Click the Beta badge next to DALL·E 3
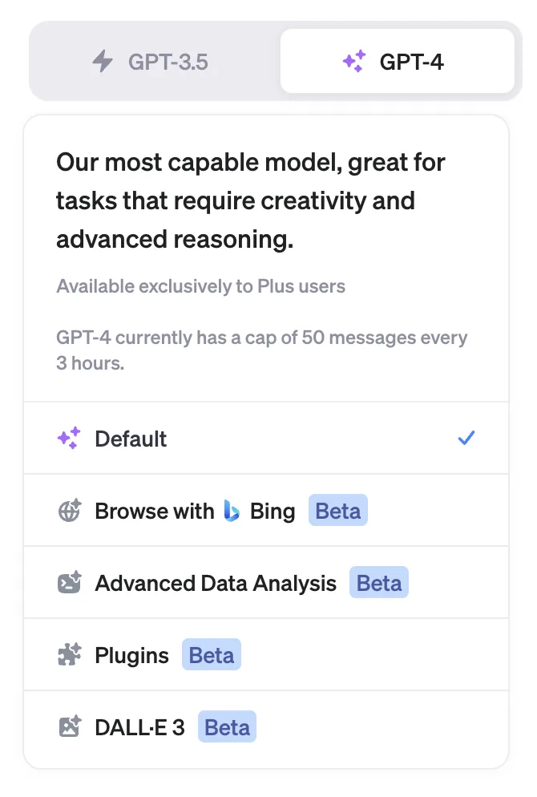Image resolution: width=537 pixels, height=797 pixels. pos(228,727)
